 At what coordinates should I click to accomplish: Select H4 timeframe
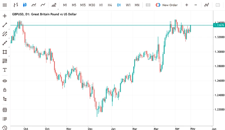[x=110, y=5]
